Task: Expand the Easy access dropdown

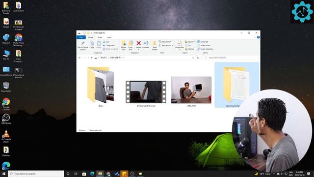Action: 166,45
